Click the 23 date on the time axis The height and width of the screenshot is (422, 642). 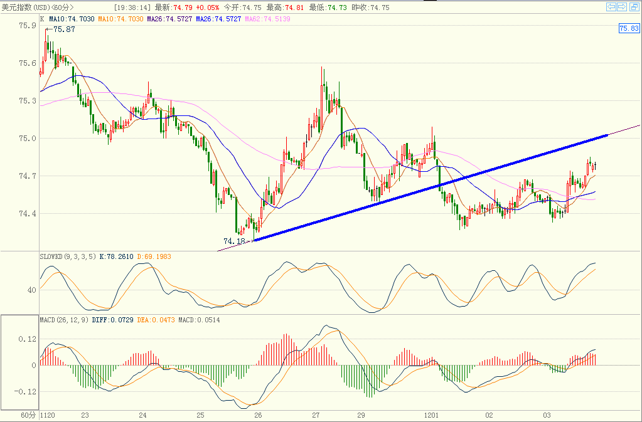[x=85, y=416]
